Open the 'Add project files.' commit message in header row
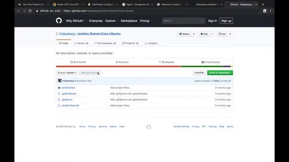The height and width of the screenshot is (162, 289). click(83, 81)
